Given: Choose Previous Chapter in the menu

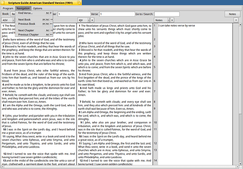Looking at the screenshot, I should tap(35, 35).
